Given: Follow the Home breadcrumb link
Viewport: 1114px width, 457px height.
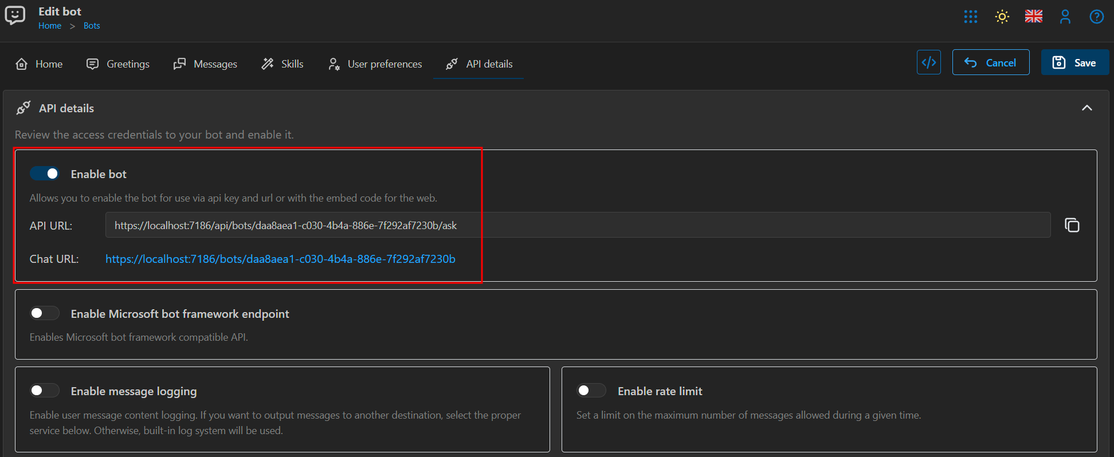Looking at the screenshot, I should pyautogui.click(x=50, y=26).
